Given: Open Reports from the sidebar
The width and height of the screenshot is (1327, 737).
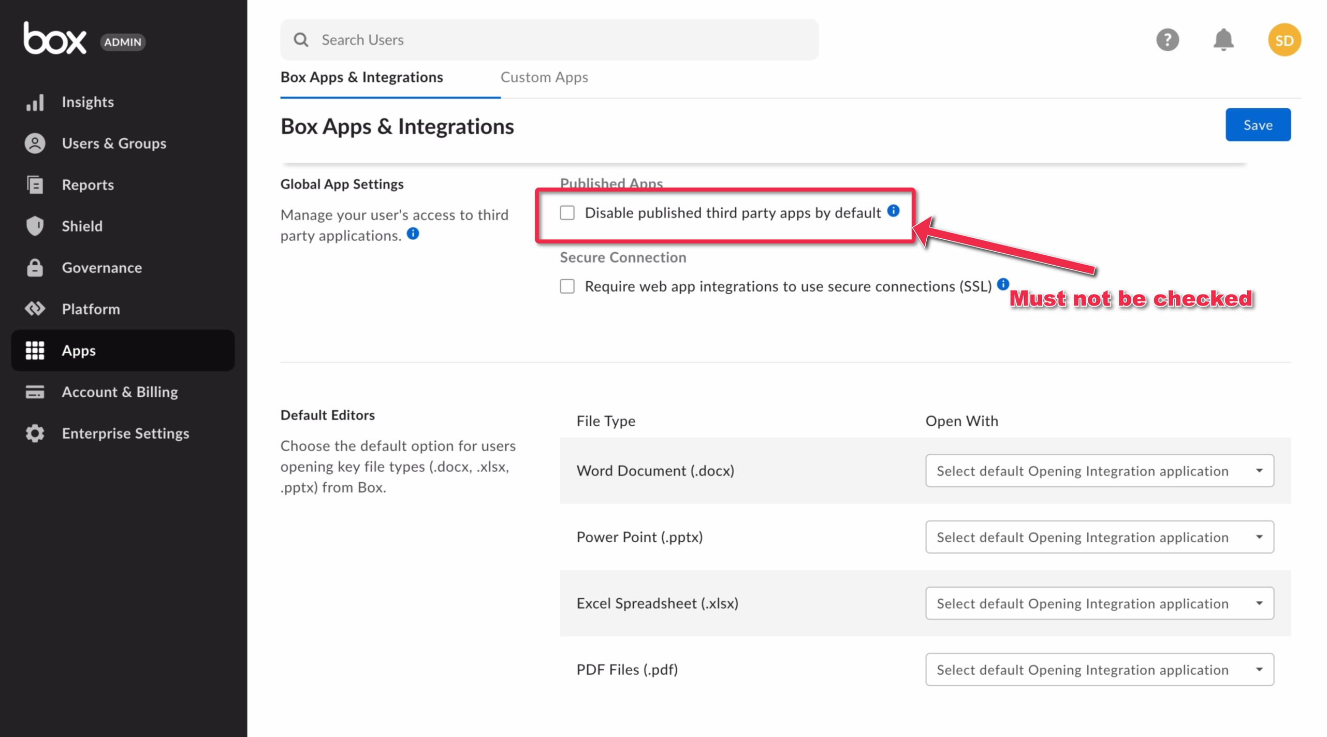Looking at the screenshot, I should tap(123, 185).
